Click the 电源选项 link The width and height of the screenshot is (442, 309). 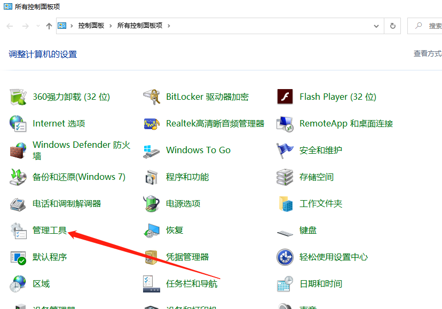click(183, 203)
